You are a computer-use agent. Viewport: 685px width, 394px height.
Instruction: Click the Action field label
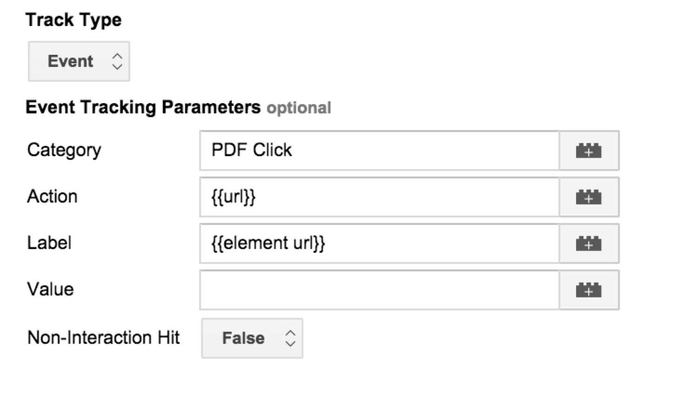(52, 197)
